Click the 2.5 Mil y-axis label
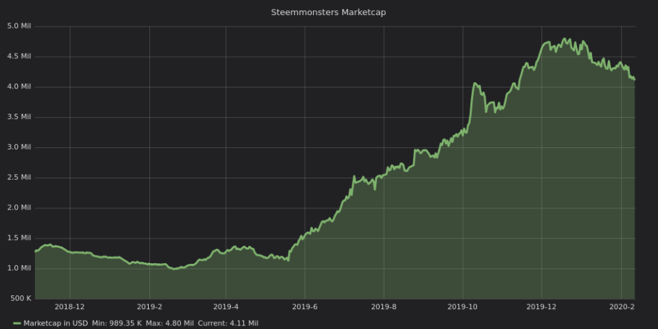 (x=19, y=177)
